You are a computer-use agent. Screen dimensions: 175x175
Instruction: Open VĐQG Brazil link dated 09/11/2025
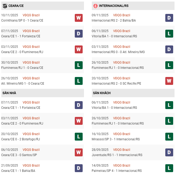pos(122,15)
